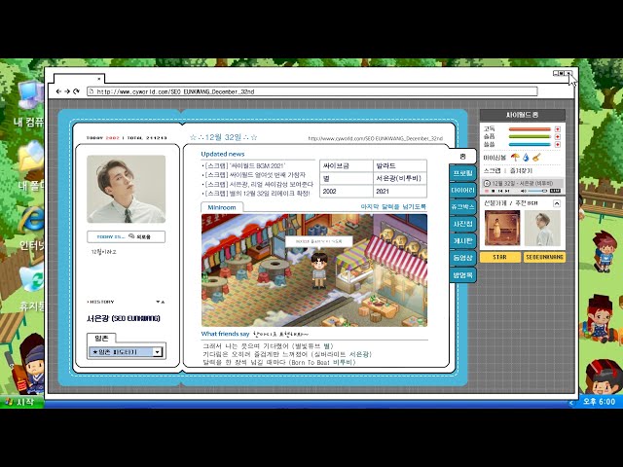Open the STAR album cover thumbnail
623x467 pixels.
pos(502,229)
